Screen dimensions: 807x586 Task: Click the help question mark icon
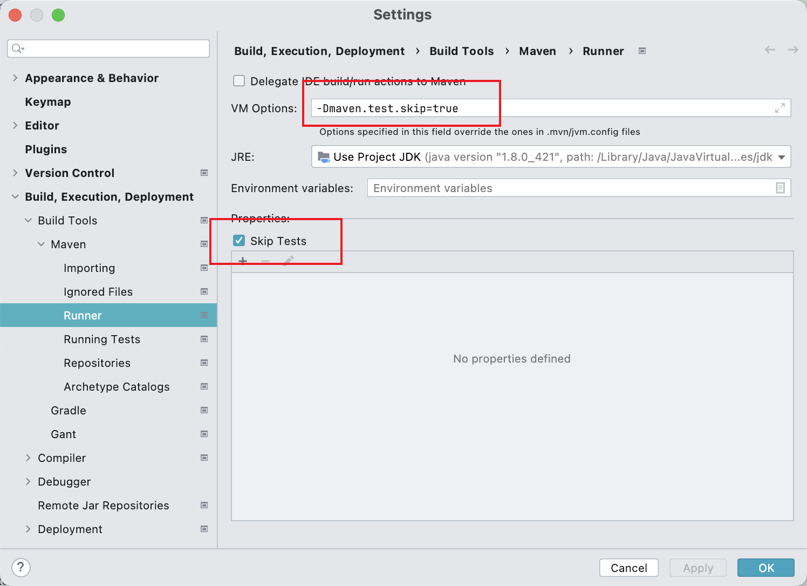pyautogui.click(x=20, y=567)
